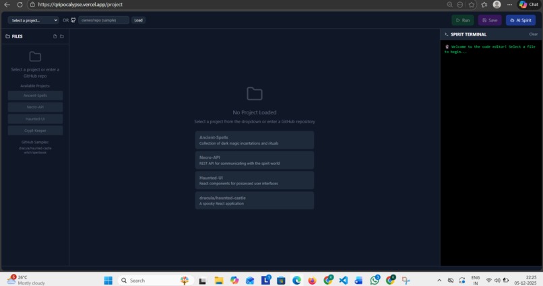This screenshot has width=543, height=286.
Task: Click the Load button
Action: [x=138, y=20]
